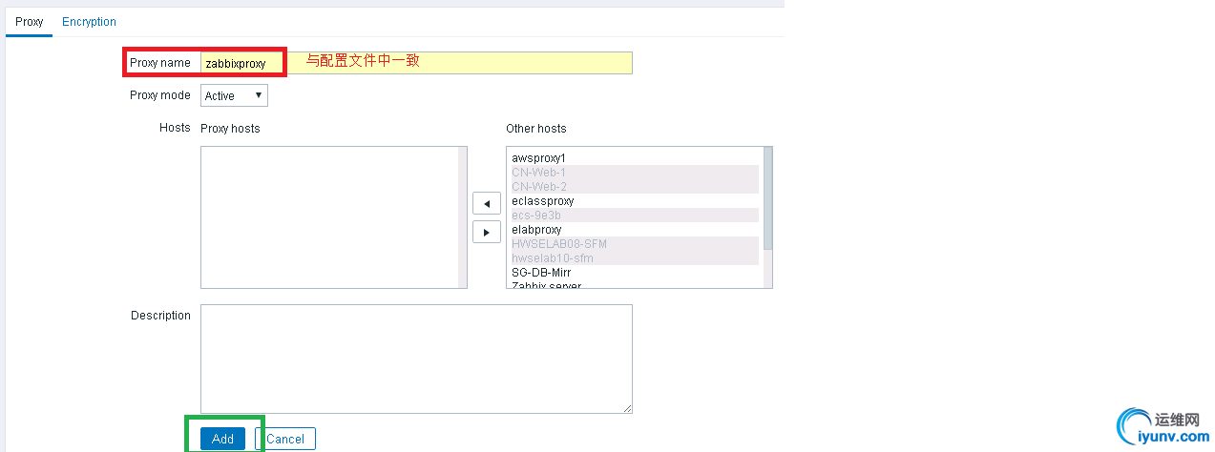
Task: Select Zabbix server in Other hosts
Action: (635, 284)
